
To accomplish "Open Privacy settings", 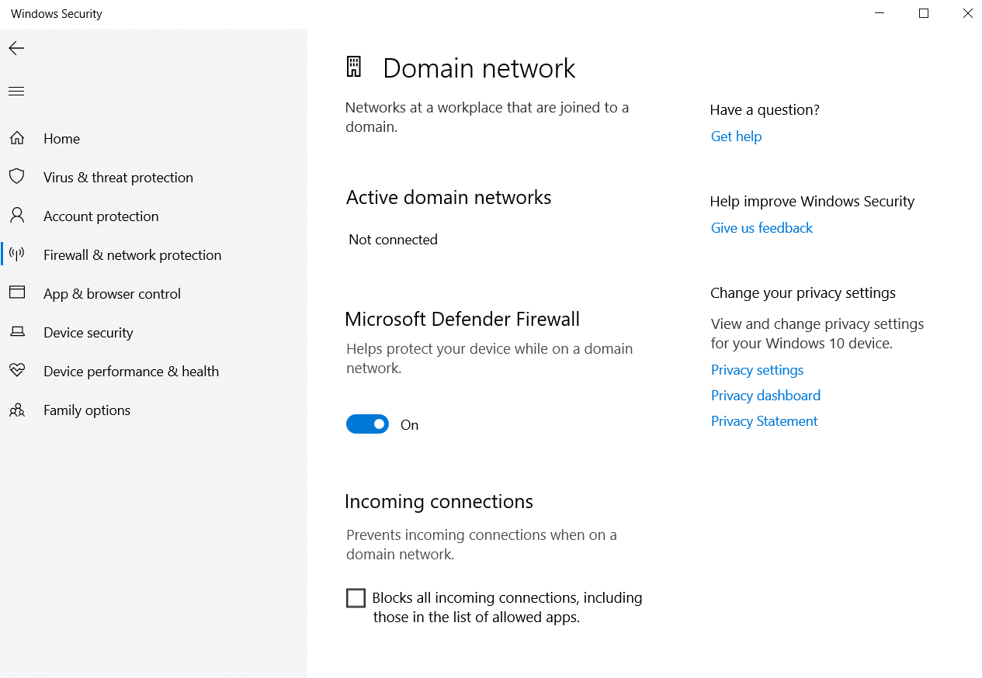I will click(x=757, y=370).
